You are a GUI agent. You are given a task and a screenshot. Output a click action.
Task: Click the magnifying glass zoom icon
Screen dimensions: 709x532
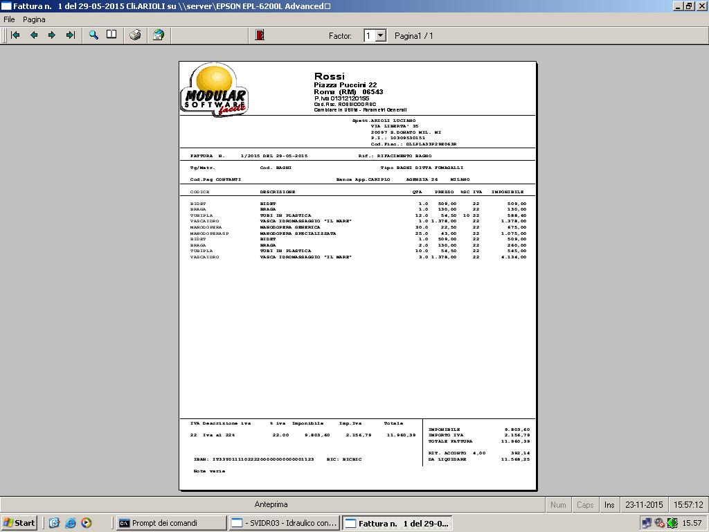coord(93,35)
